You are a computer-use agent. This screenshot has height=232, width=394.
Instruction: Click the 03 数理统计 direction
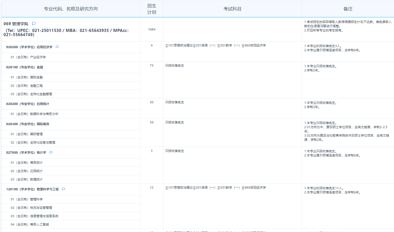tap(27, 179)
